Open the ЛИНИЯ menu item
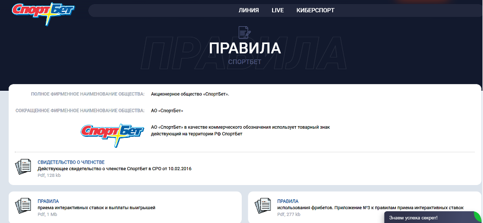The height and width of the screenshot is (223, 483). coord(248,10)
